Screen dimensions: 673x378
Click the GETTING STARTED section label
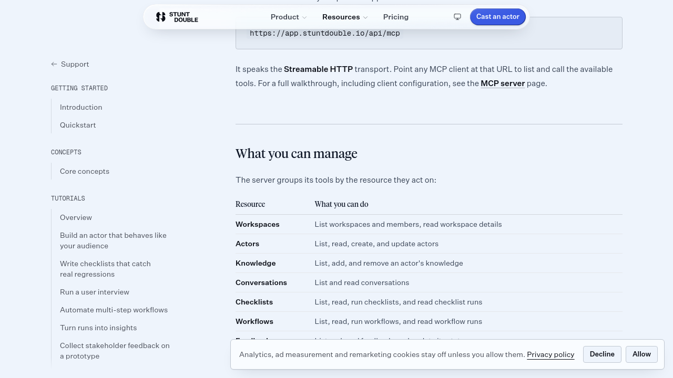(79, 88)
